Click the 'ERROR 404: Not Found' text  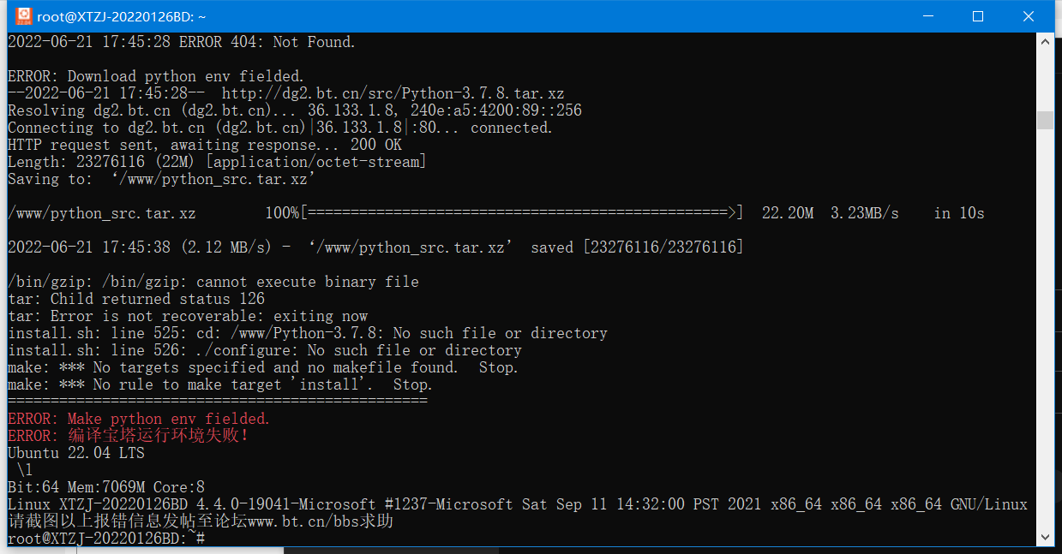point(267,42)
